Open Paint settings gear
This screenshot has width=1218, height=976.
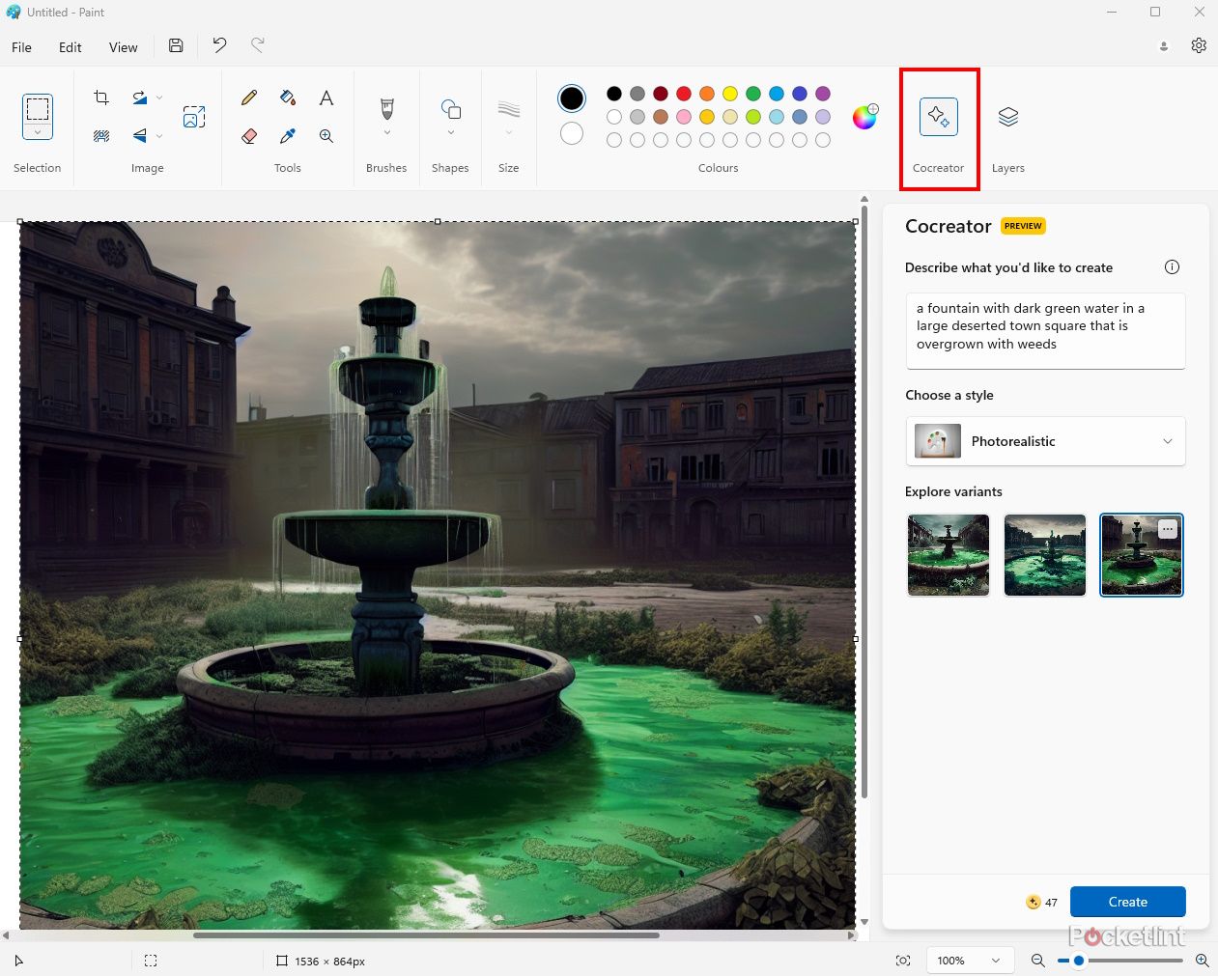tap(1199, 45)
